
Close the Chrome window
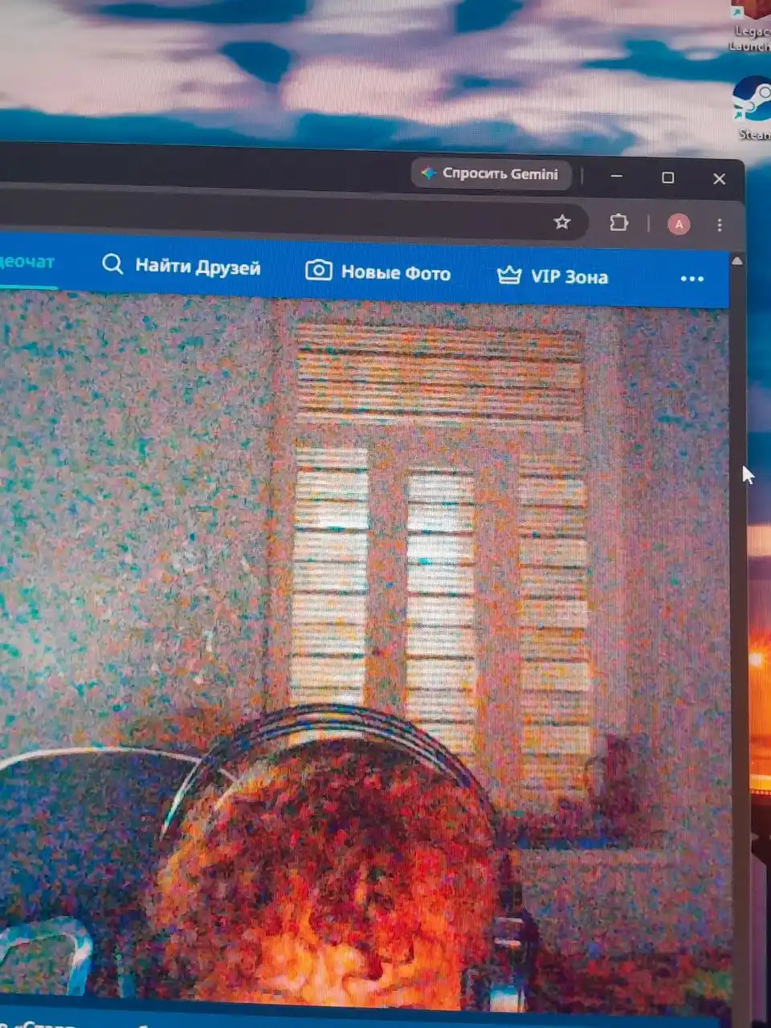719,179
